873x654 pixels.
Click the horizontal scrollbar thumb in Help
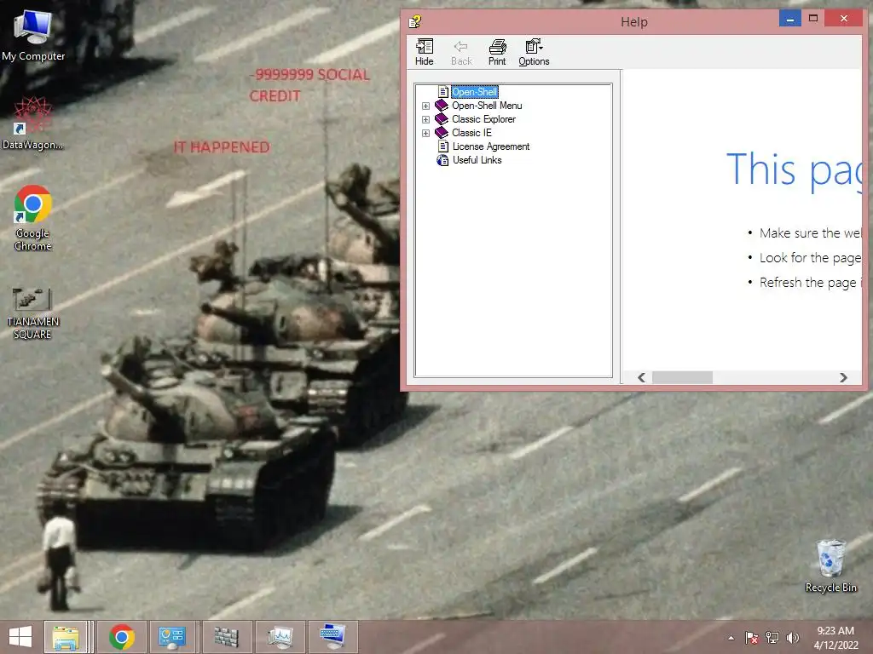[682, 377]
